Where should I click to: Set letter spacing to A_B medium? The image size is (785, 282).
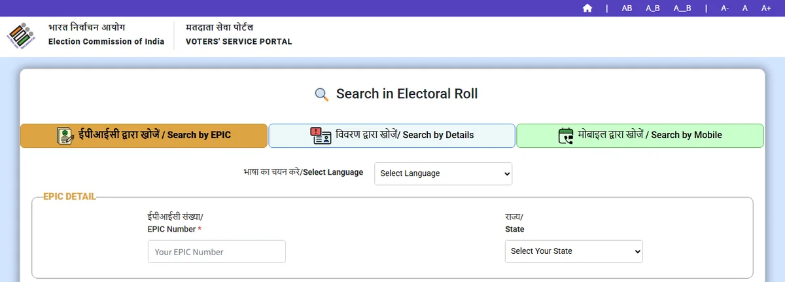[x=653, y=8]
